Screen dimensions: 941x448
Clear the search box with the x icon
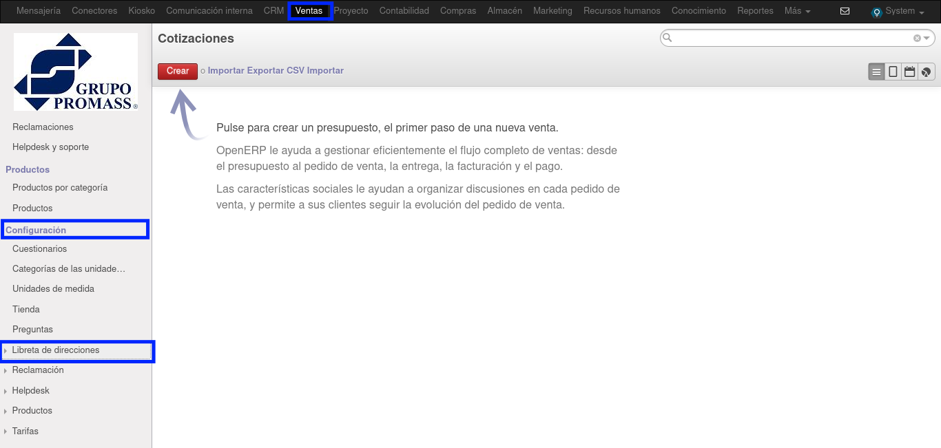pos(917,39)
